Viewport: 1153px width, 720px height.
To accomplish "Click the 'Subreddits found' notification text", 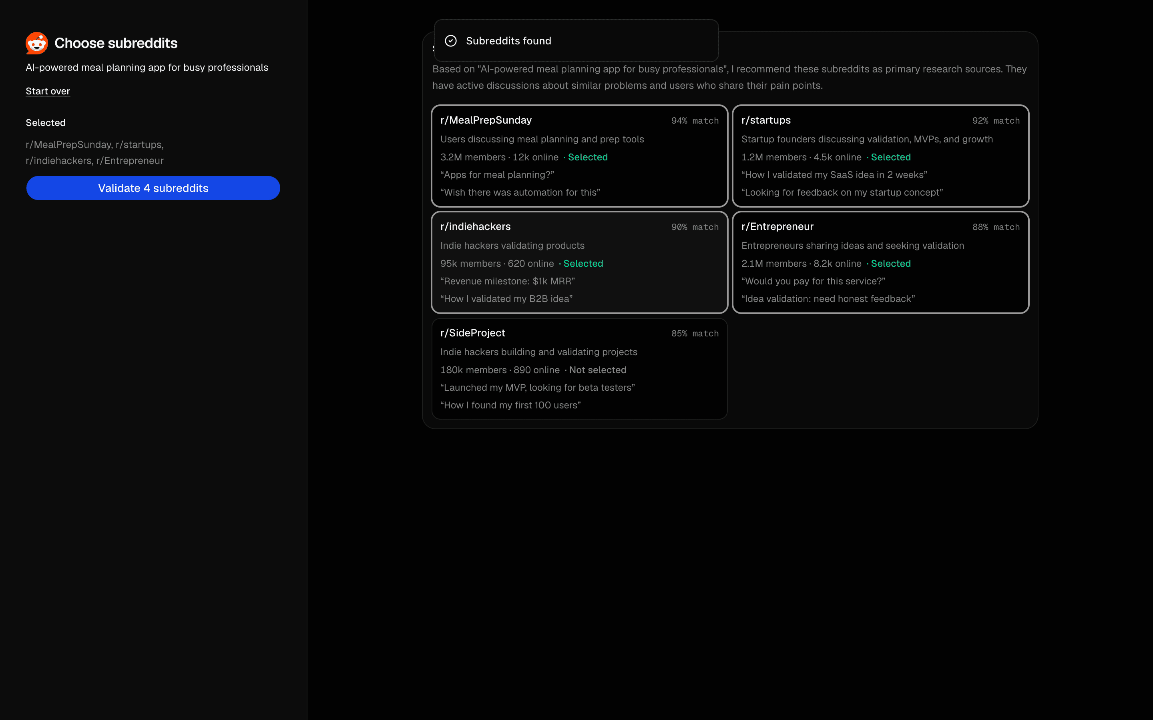I will pyautogui.click(x=508, y=41).
